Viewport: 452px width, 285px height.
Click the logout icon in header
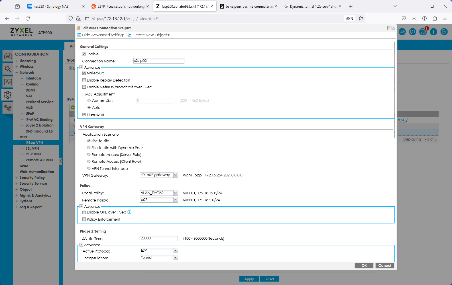[444, 32]
